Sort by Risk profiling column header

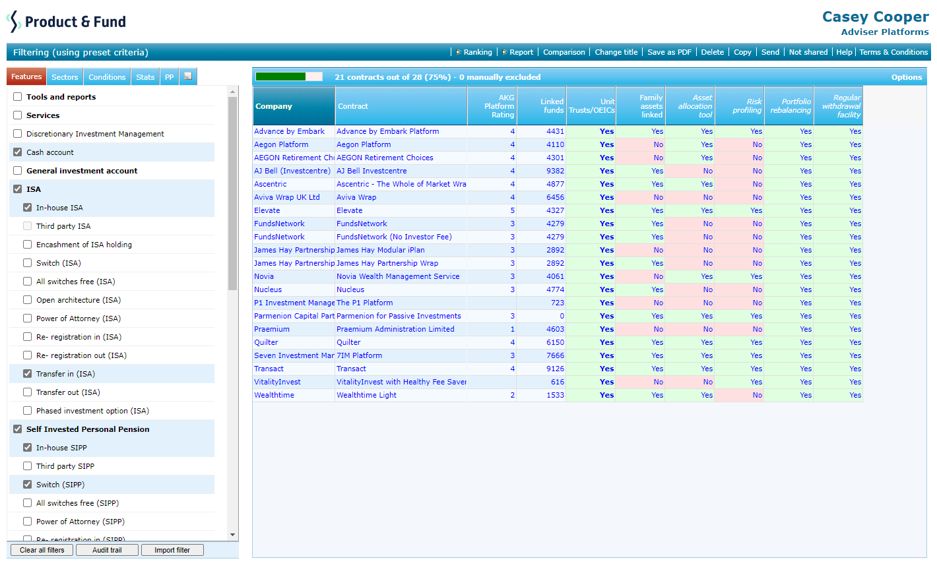coord(739,106)
